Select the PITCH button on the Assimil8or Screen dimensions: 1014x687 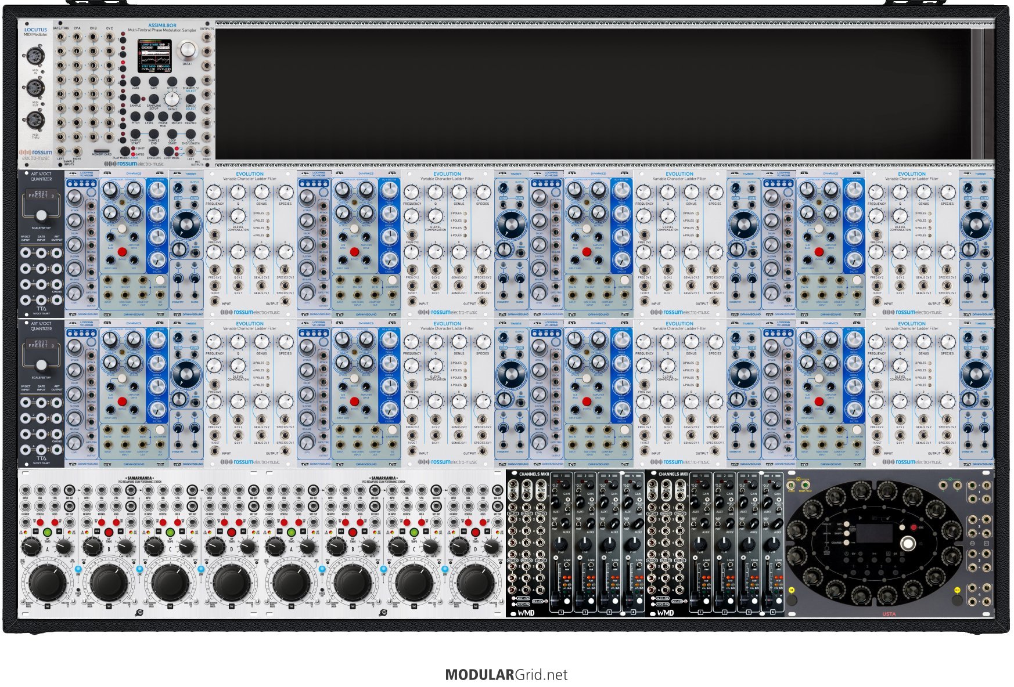[x=135, y=117]
